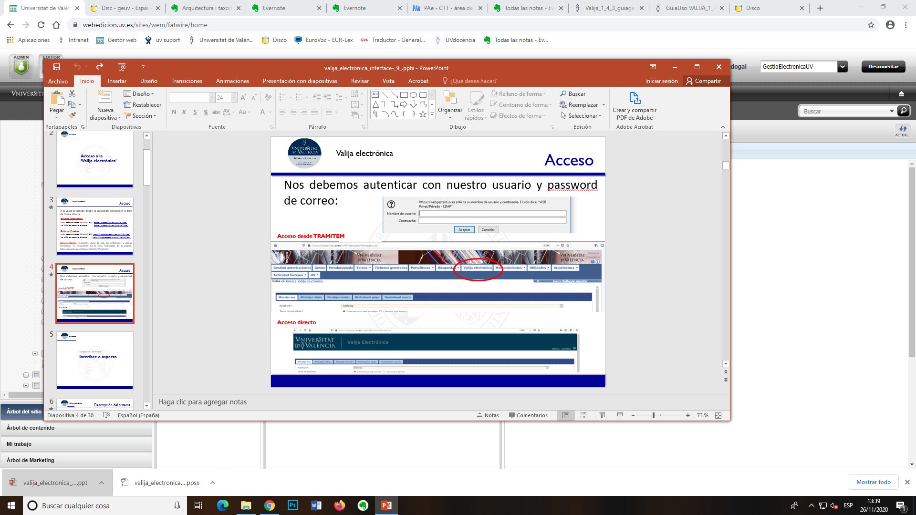
Task: Open the Seleccionar dropdown
Action: [x=581, y=116]
